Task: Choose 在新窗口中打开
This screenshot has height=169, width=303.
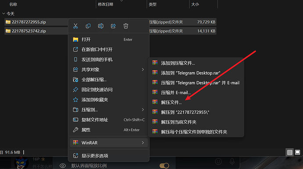Action: point(109,50)
